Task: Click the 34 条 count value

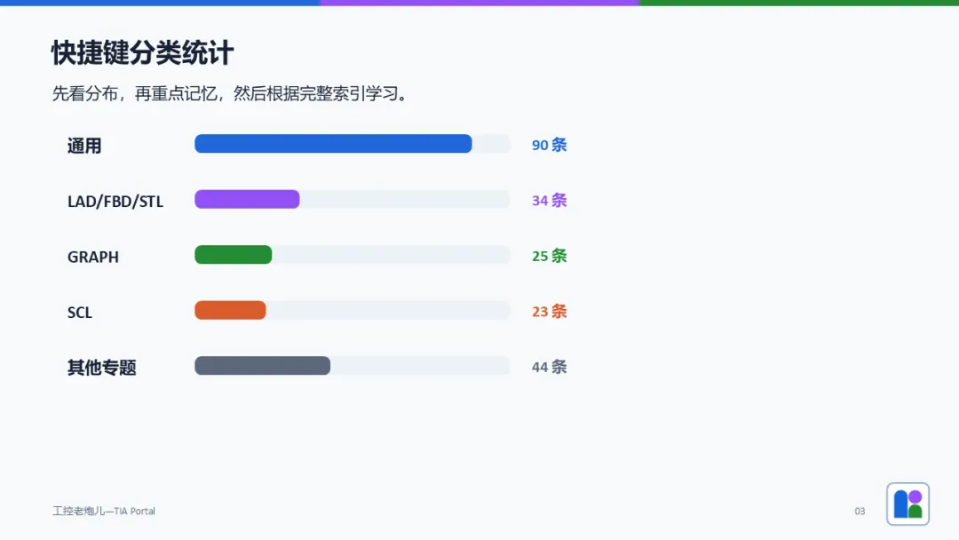Action: coord(550,200)
